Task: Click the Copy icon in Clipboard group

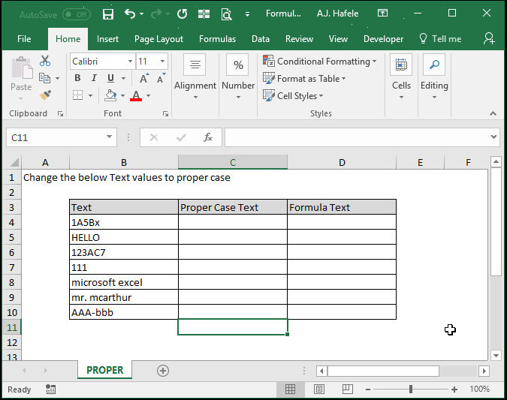Action: pyautogui.click(x=44, y=78)
